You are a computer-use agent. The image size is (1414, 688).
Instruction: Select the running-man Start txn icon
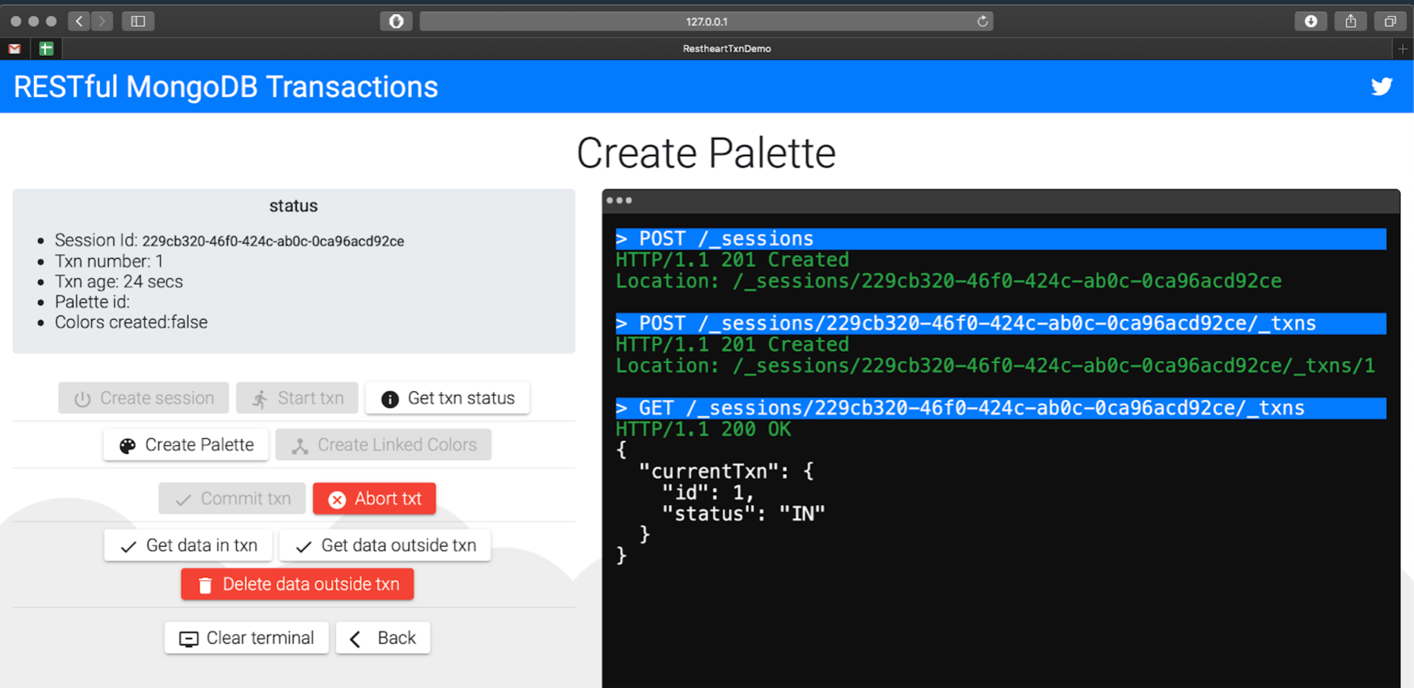261,397
